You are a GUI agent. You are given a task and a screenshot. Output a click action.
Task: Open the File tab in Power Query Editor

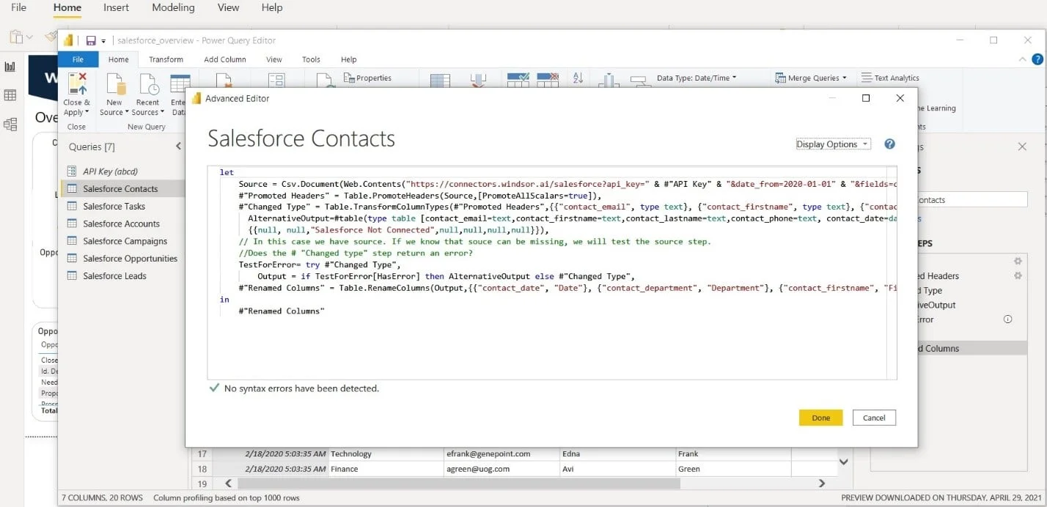[78, 59]
